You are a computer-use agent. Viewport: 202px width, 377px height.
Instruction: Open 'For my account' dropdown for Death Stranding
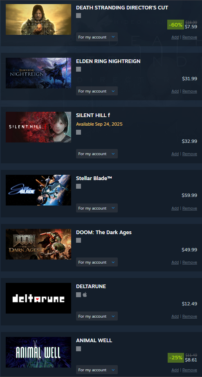click(97, 37)
